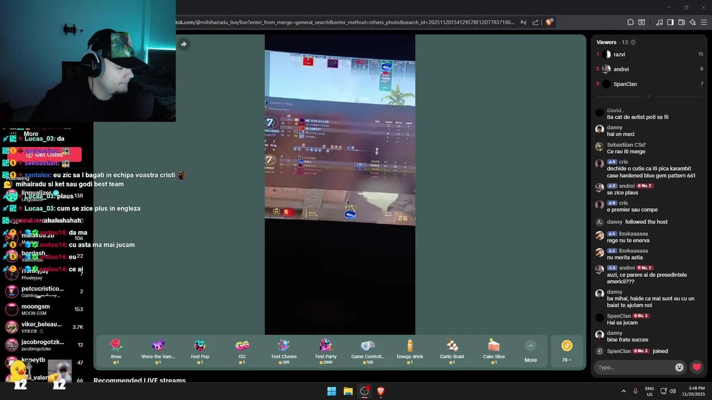Open the lingualizer channel in sidebar

44,196
